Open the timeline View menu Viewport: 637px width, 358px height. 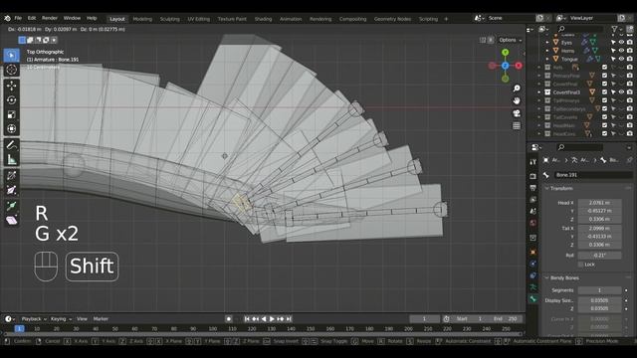point(82,319)
